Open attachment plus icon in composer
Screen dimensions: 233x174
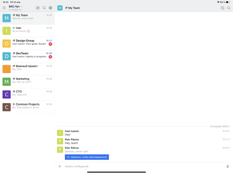pos(60,166)
